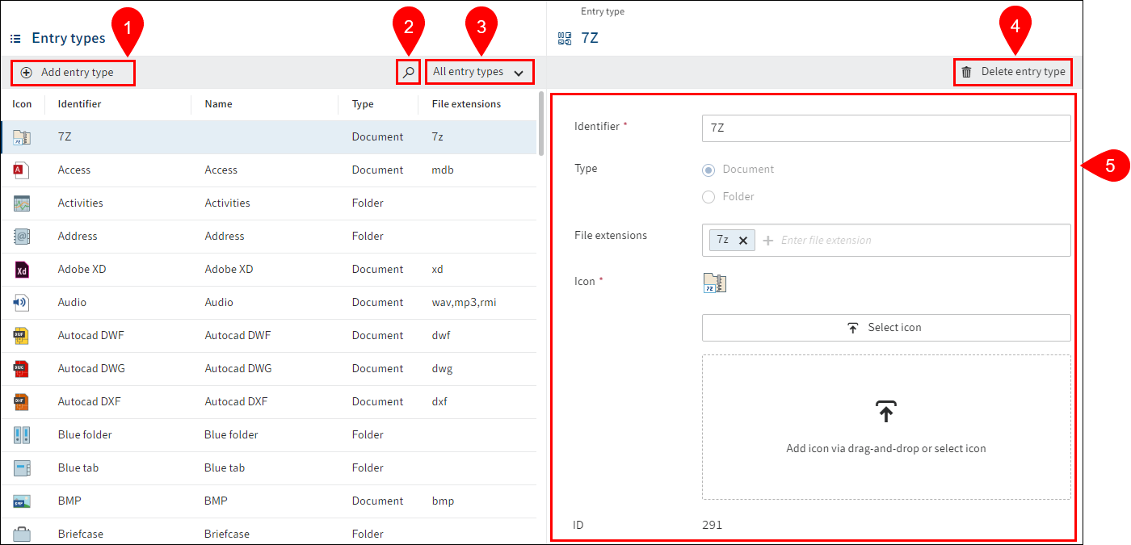Click the BMP row icon
Image resolution: width=1131 pixels, height=545 pixels.
click(x=22, y=501)
